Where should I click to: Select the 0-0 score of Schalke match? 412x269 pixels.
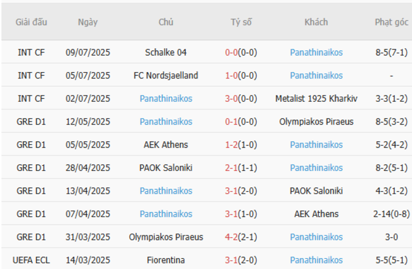[x=231, y=53]
